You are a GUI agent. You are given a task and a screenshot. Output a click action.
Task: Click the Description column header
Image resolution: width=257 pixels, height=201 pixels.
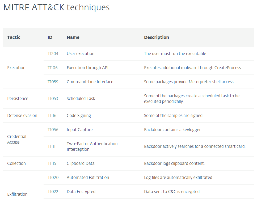(x=157, y=37)
